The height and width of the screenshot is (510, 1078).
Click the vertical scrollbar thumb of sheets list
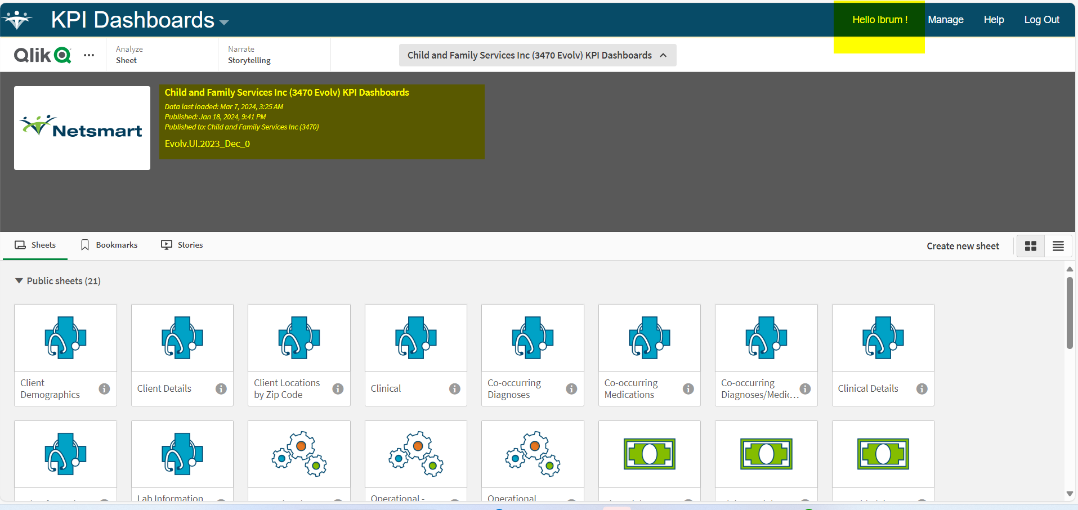click(1070, 313)
